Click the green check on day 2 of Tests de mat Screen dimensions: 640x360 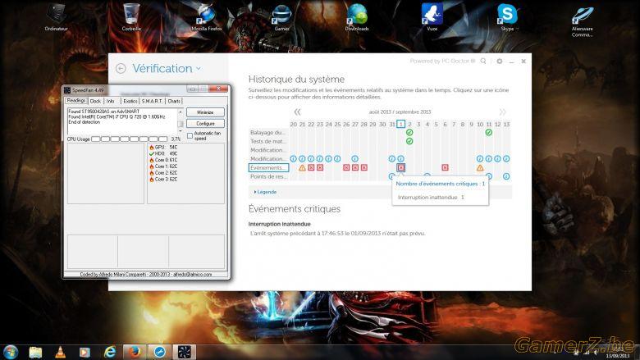pyautogui.click(x=409, y=141)
